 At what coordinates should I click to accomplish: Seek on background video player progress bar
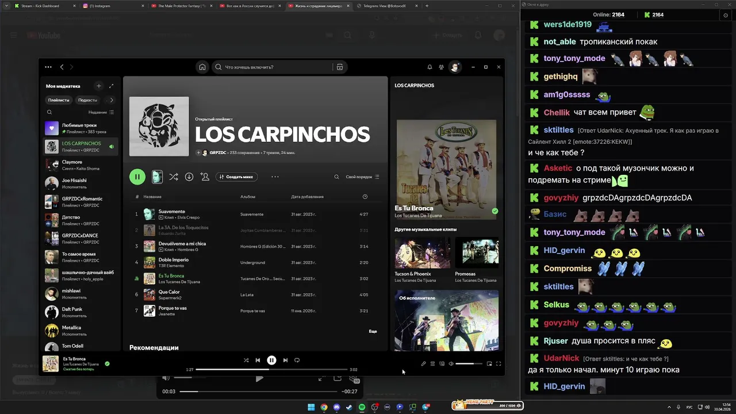(259, 392)
